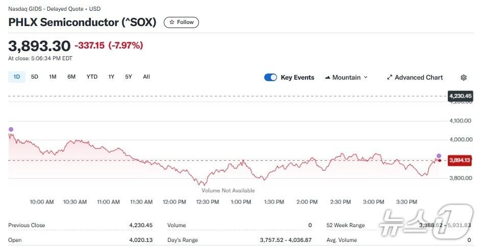The image size is (480, 246).
Task: Open chart settings gear icon
Action: (x=463, y=78)
